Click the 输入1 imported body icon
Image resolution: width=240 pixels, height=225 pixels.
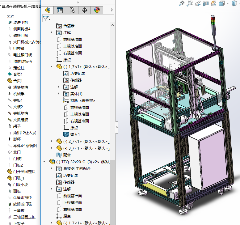pyautogui.click(x=66, y=134)
